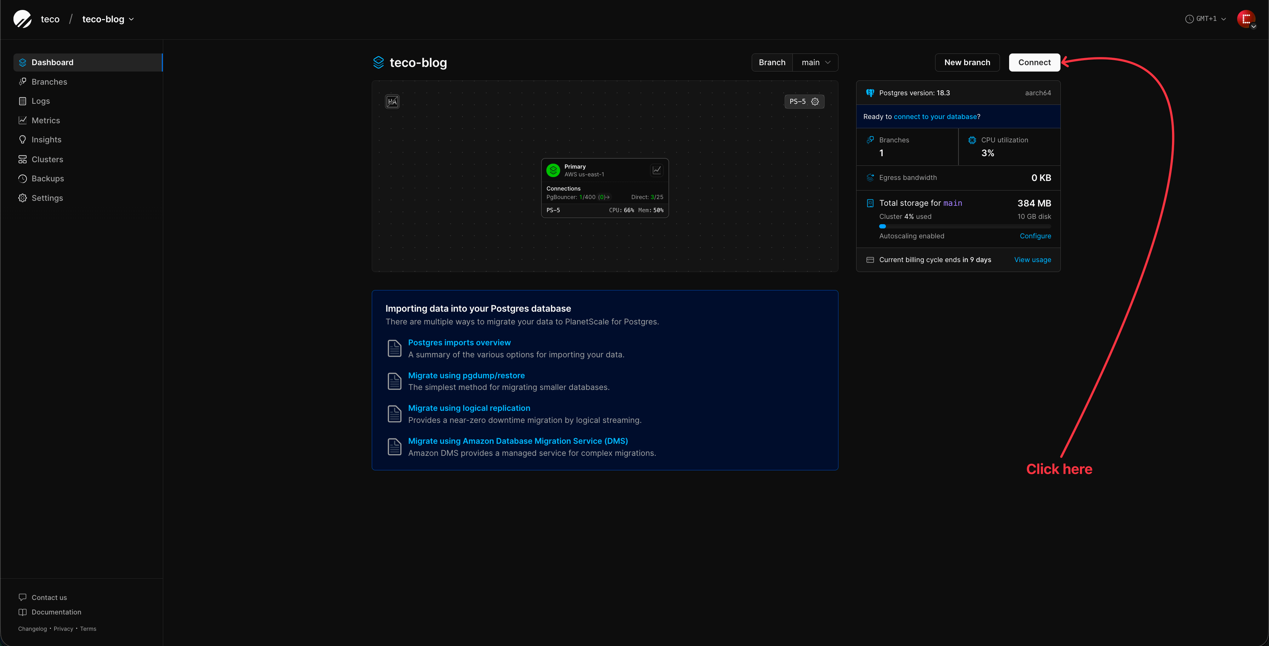The image size is (1269, 646).
Task: Select the Backups icon in the sidebar
Action: [23, 178]
